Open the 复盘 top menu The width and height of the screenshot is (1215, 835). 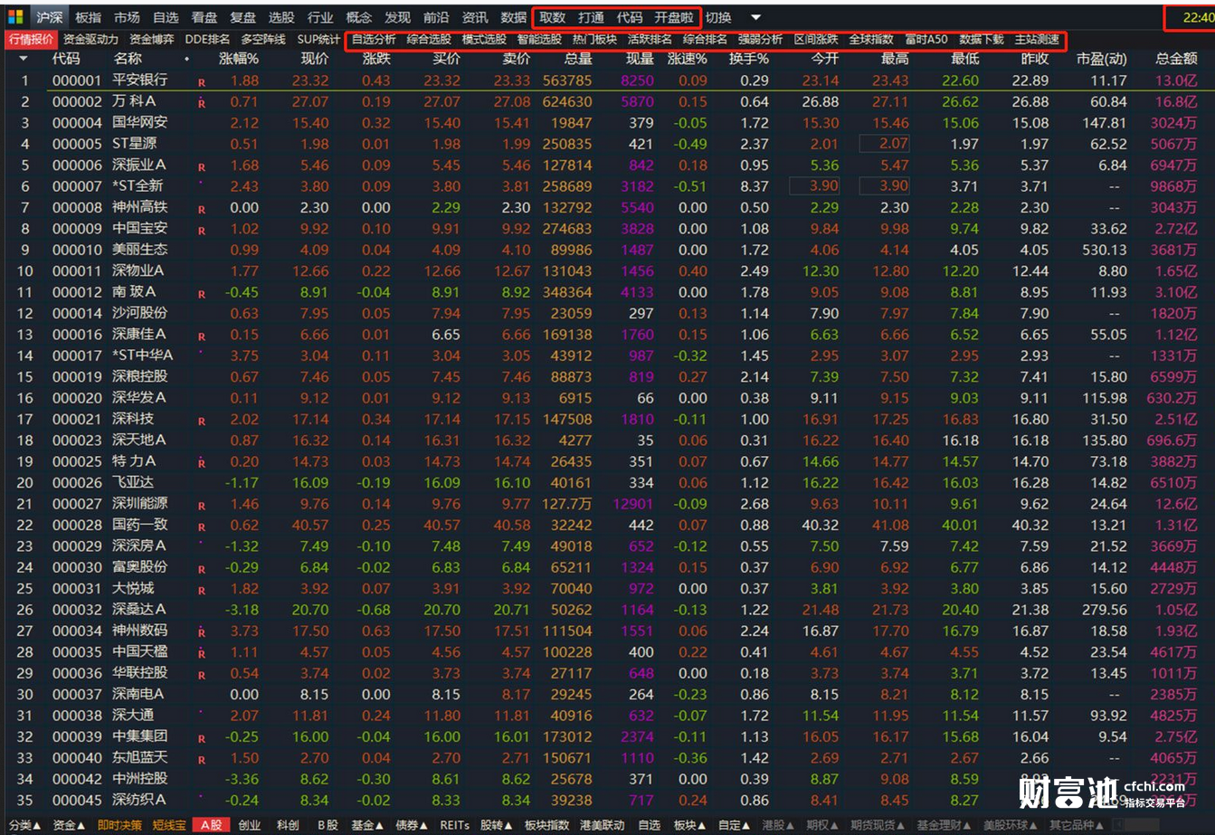point(242,17)
